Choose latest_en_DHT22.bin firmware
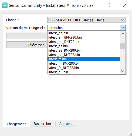132x136 pixels. point(84,42)
